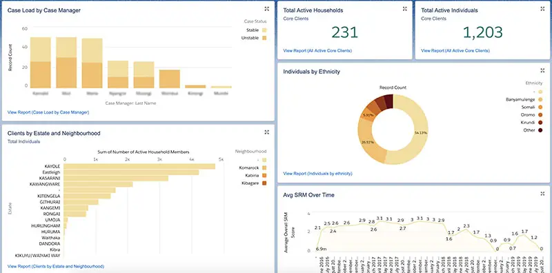Click the KANGEMI estate label
The height and width of the screenshot is (273, 552).
(x=50, y=208)
